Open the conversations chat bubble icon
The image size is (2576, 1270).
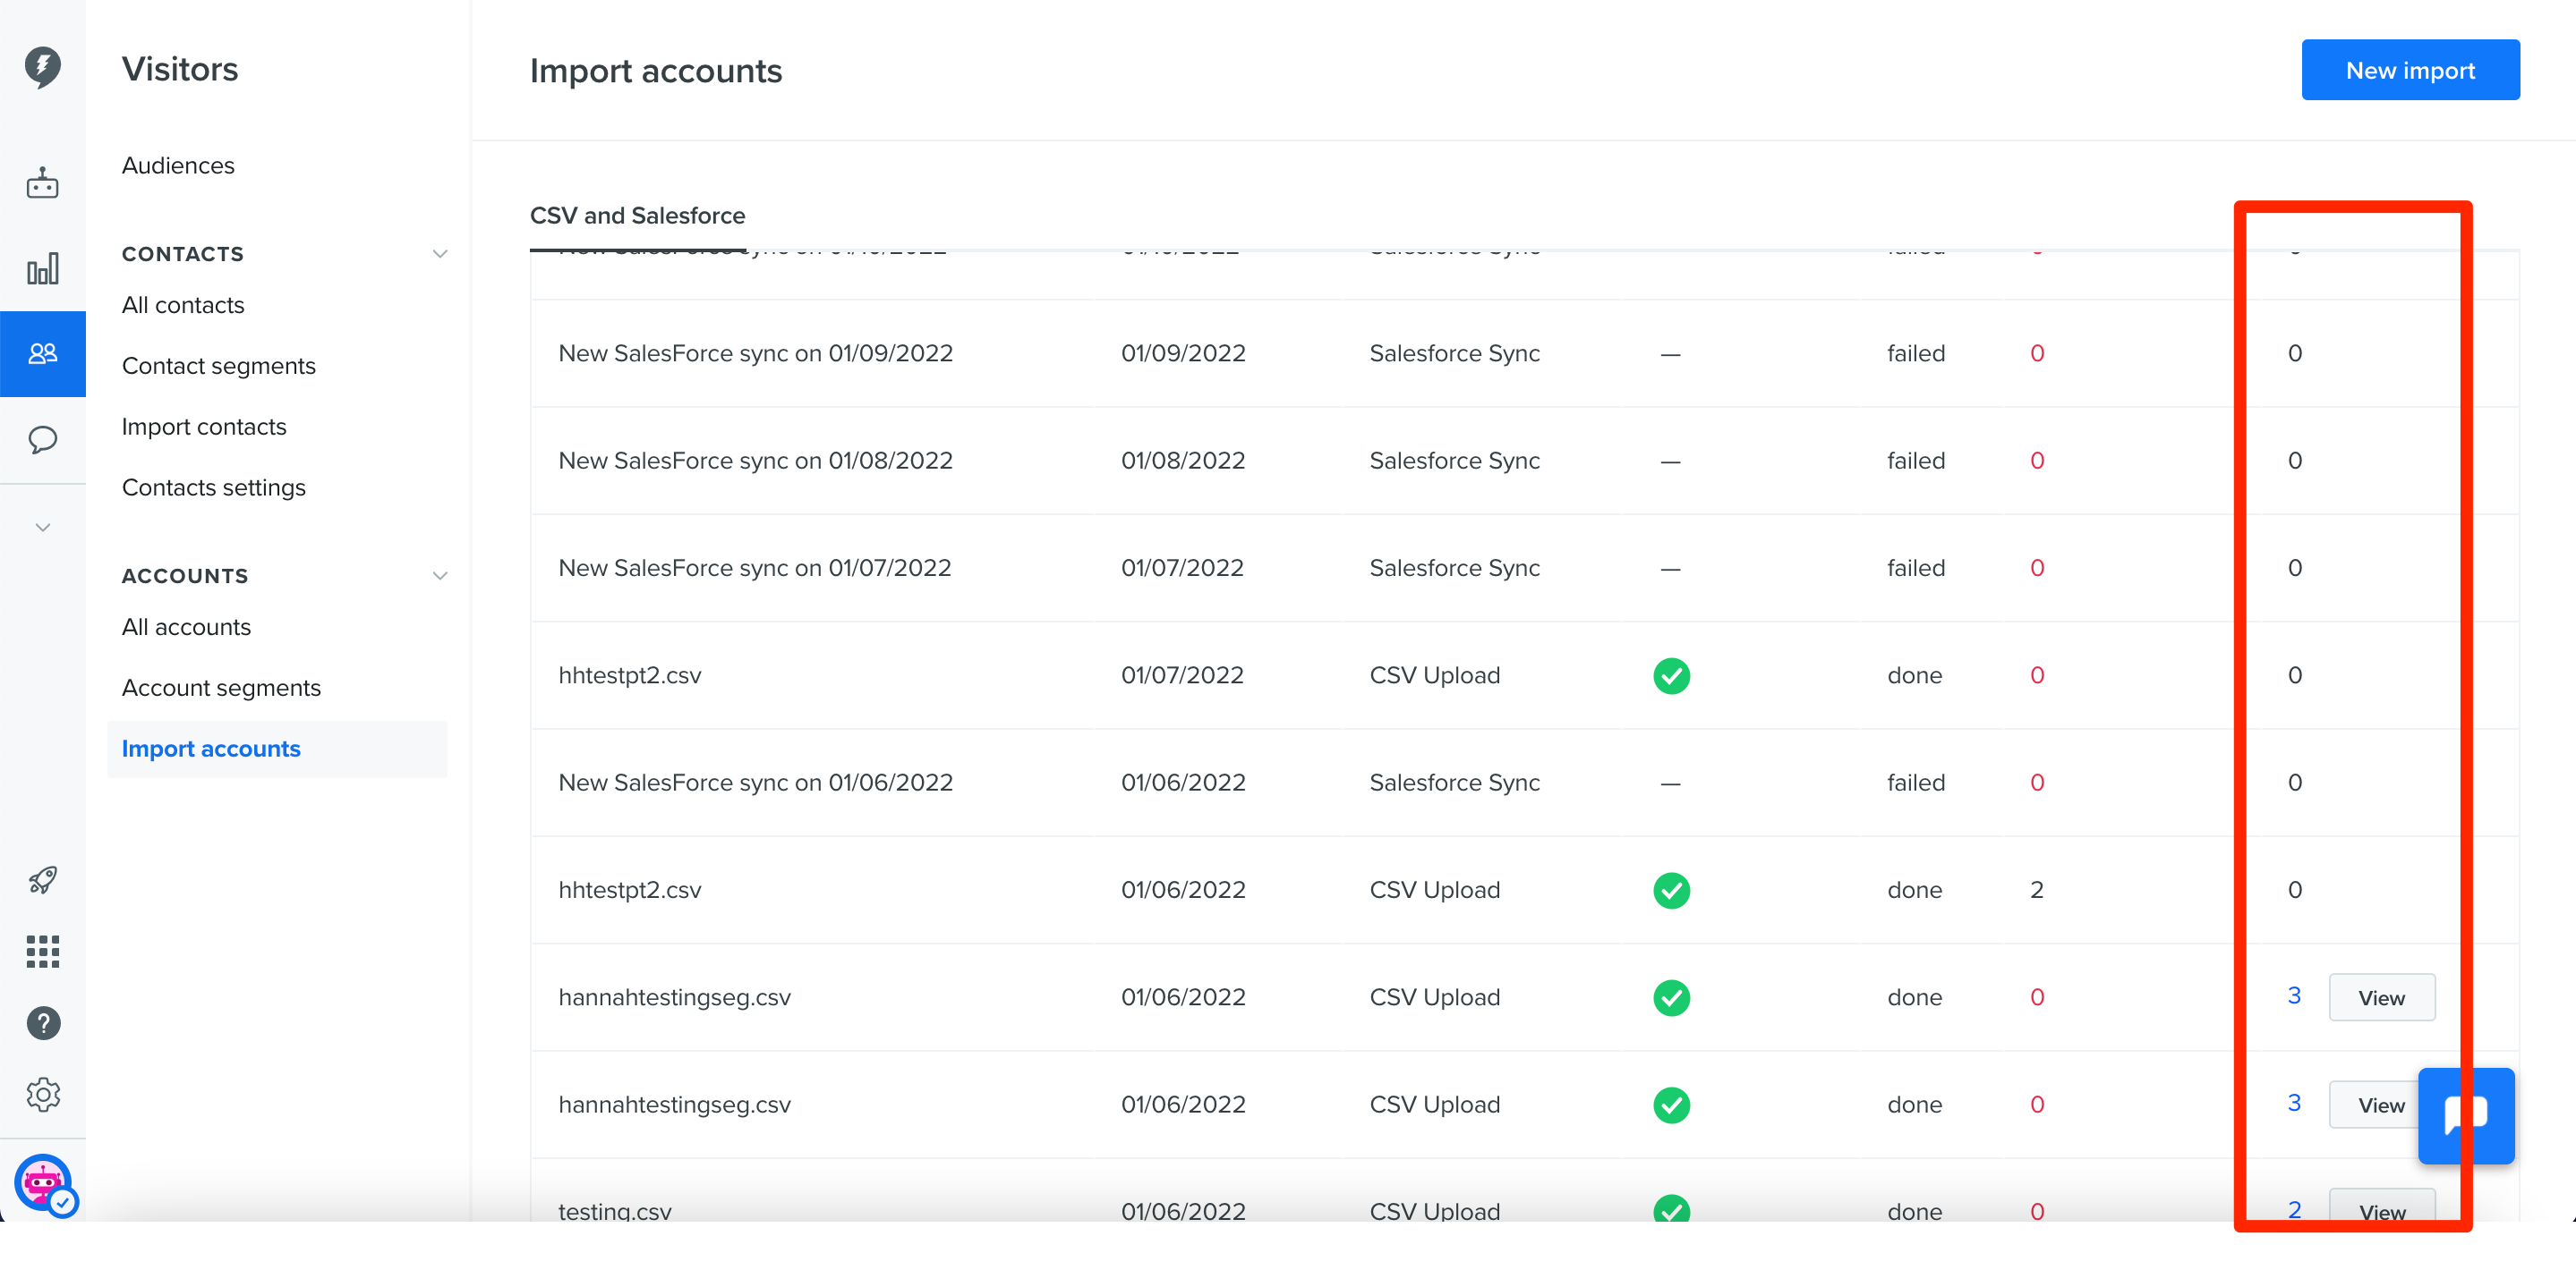coord(42,440)
